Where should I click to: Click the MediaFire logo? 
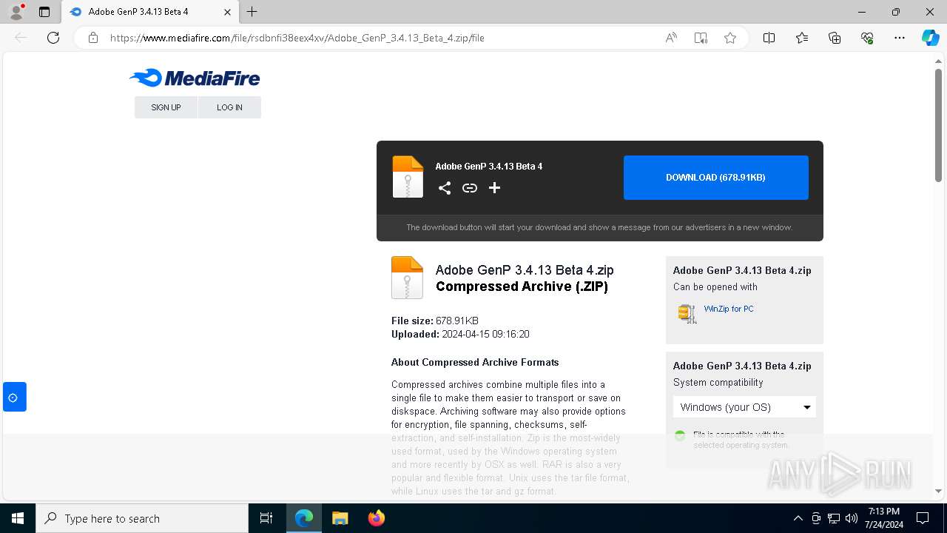195,78
